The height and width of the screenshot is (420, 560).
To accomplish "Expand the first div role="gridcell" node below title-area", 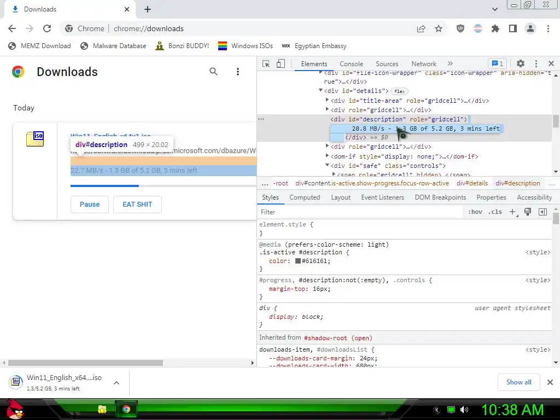I will 327,109.
